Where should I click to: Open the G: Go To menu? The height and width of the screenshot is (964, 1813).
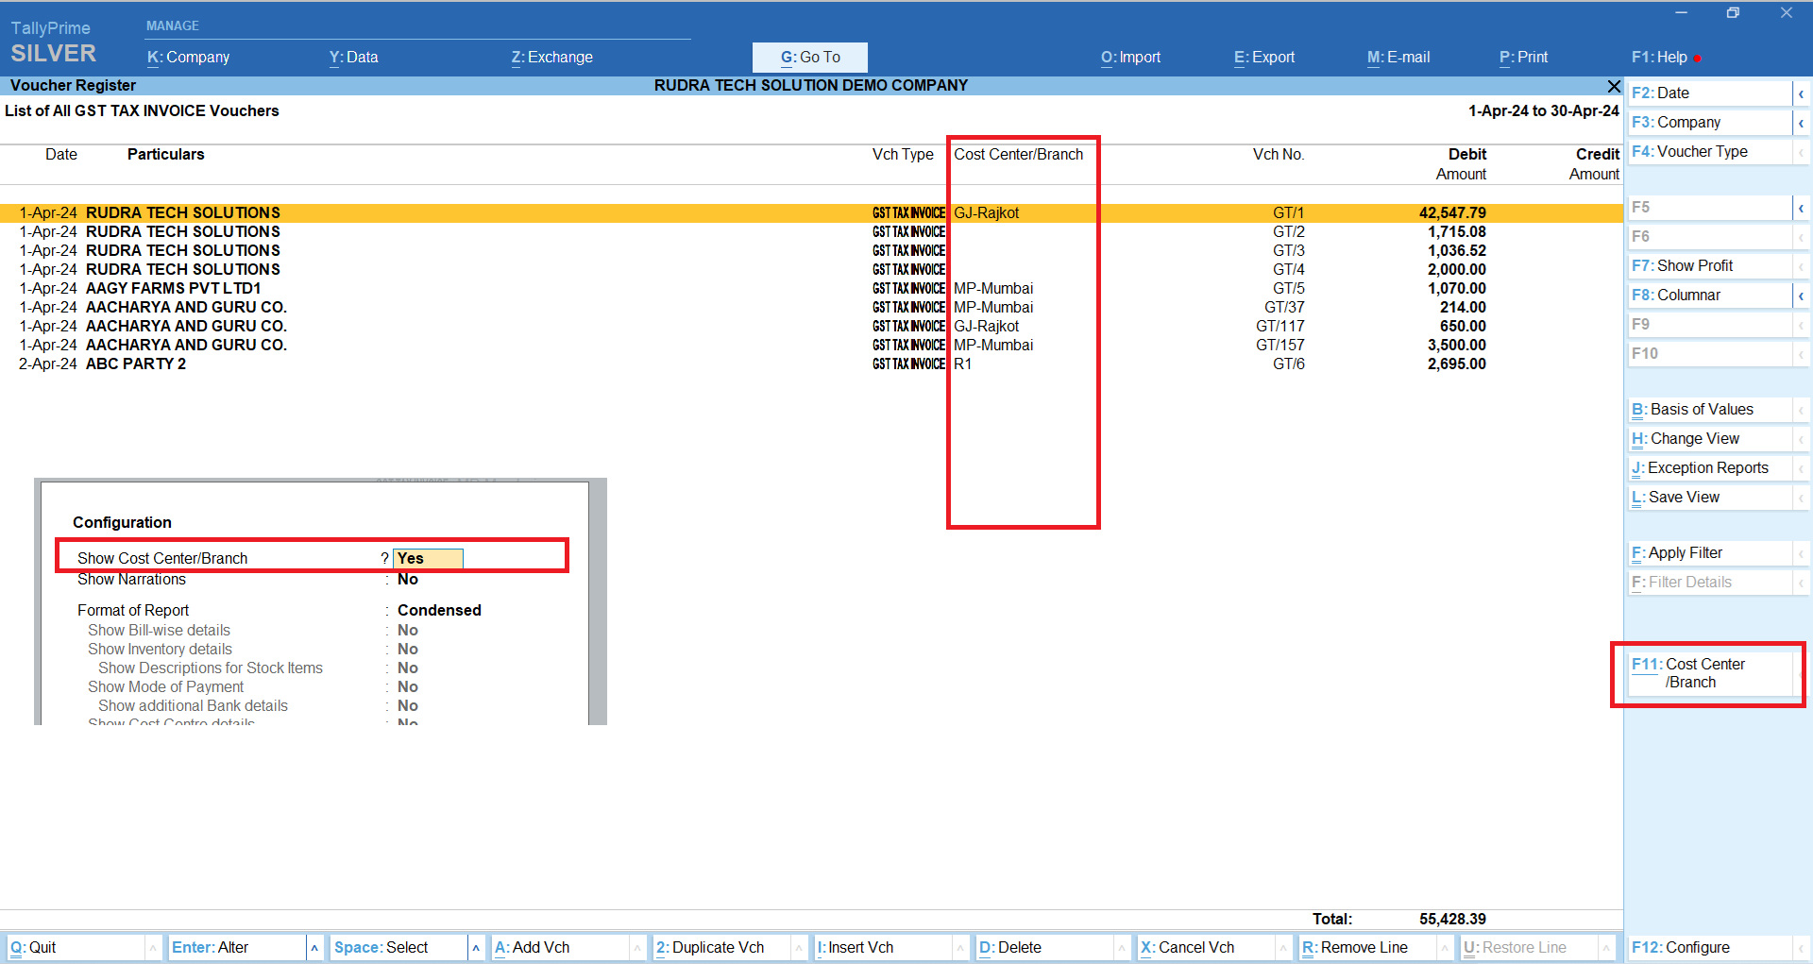809,57
